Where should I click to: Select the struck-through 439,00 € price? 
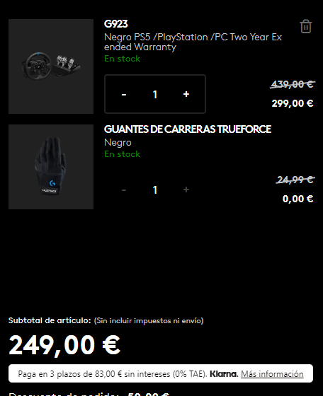pos(292,84)
